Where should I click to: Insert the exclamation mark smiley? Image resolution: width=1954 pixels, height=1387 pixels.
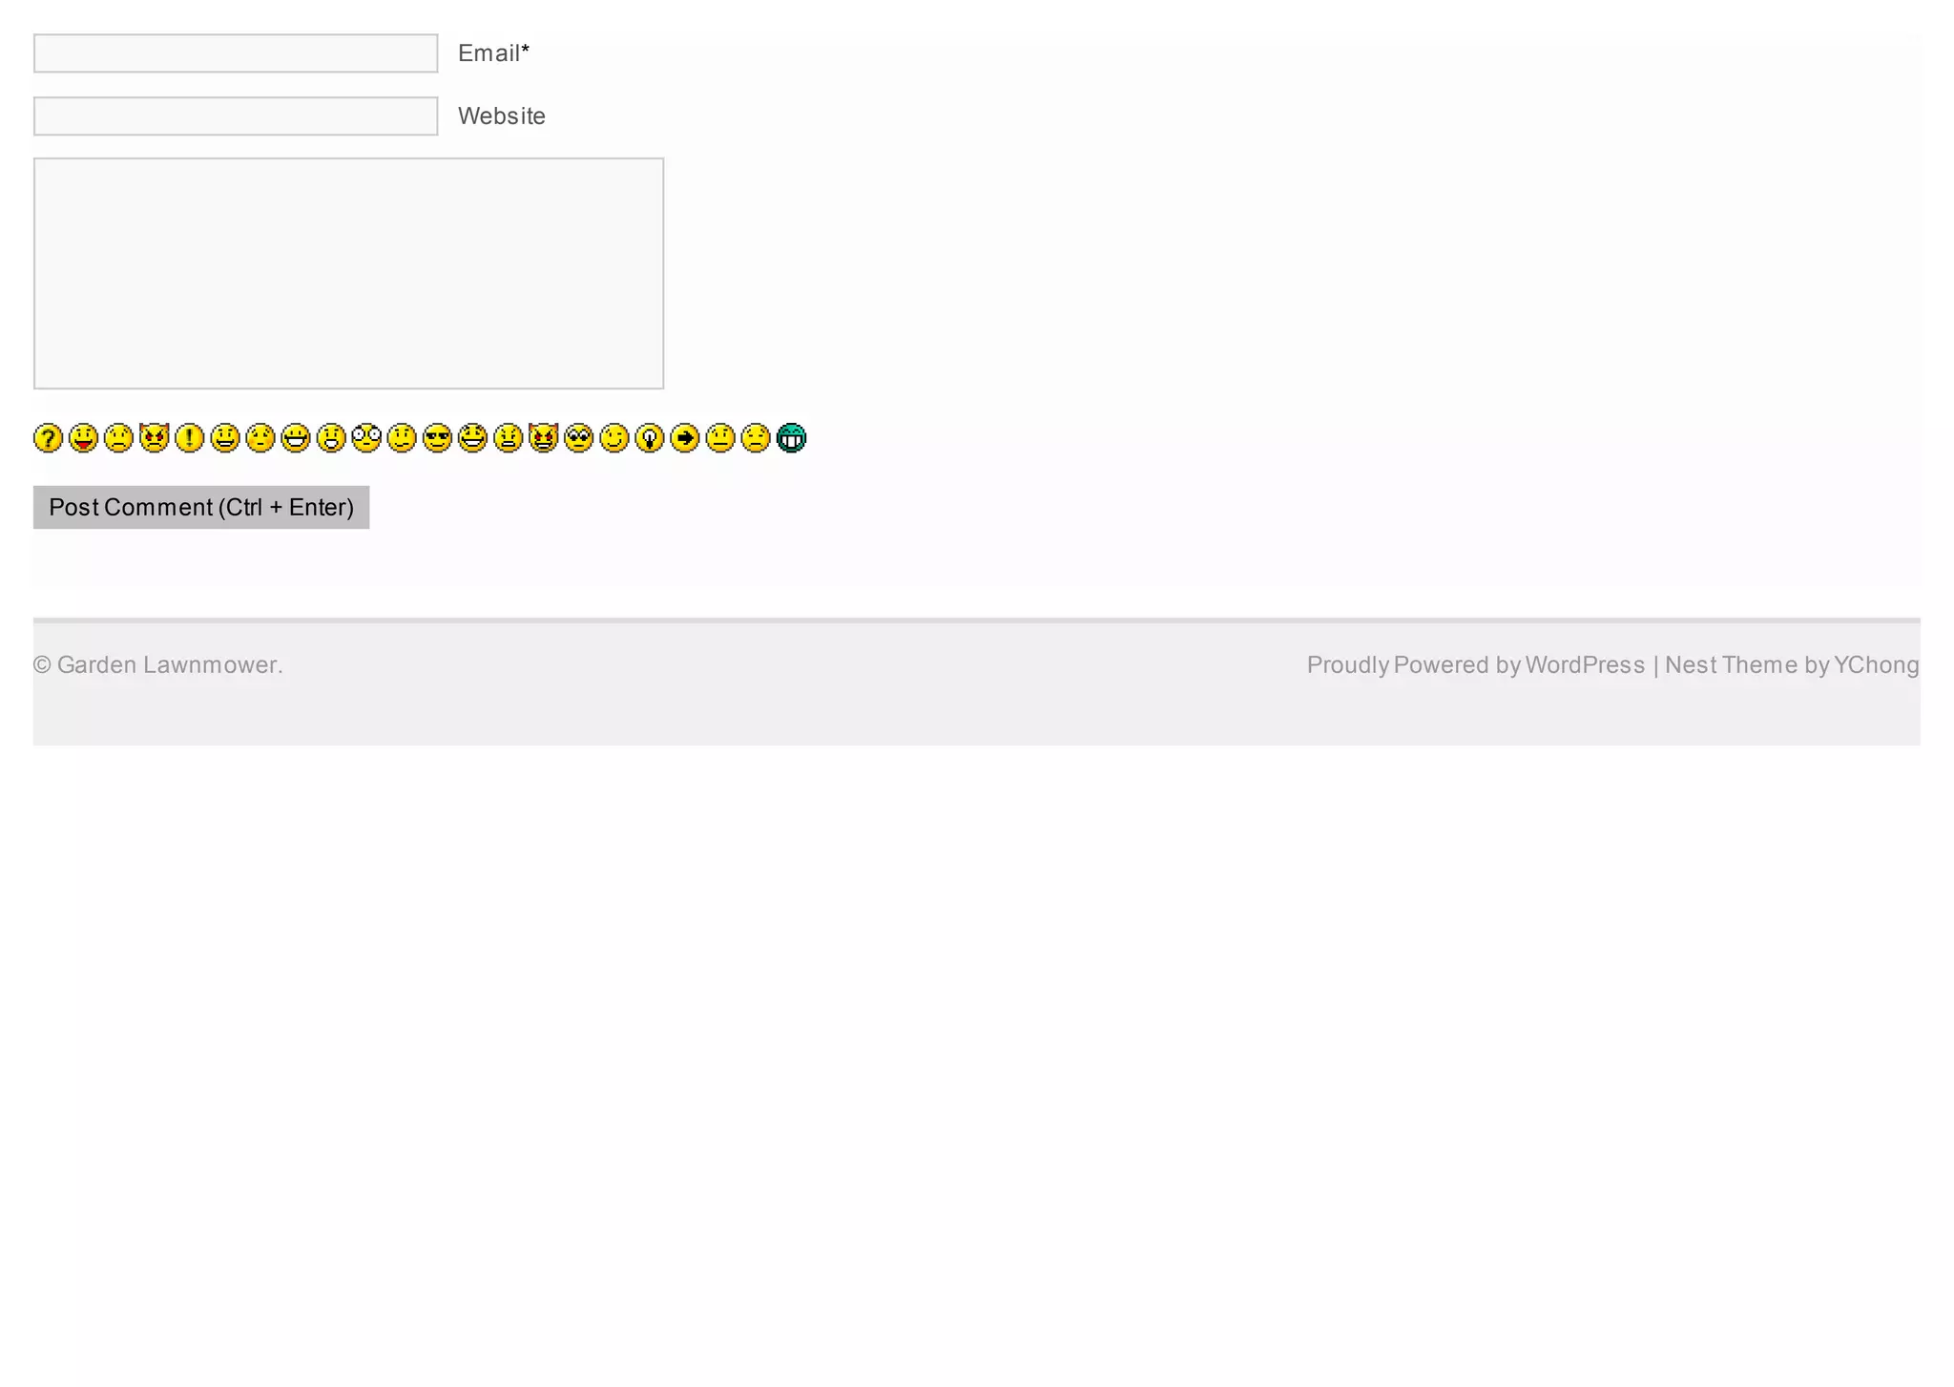pyautogui.click(x=189, y=438)
